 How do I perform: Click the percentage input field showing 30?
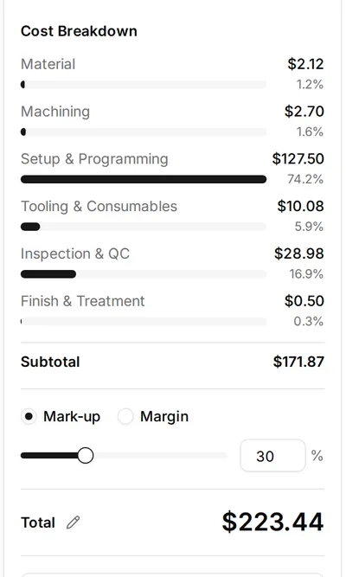point(272,456)
